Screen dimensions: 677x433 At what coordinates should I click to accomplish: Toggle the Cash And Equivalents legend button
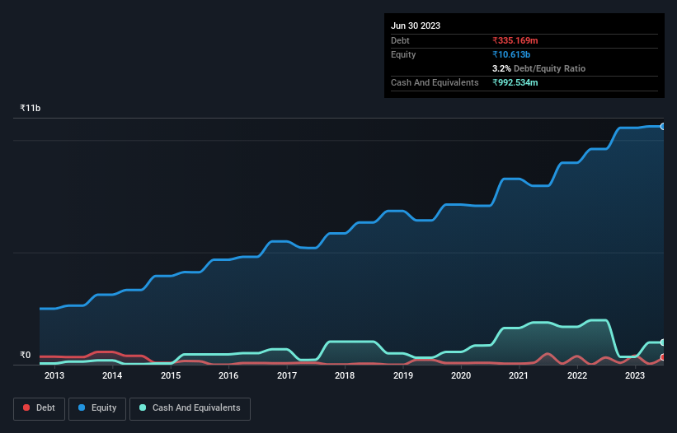tap(190, 408)
